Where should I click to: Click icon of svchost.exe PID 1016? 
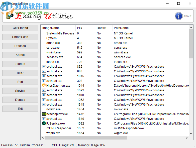point(44,76)
